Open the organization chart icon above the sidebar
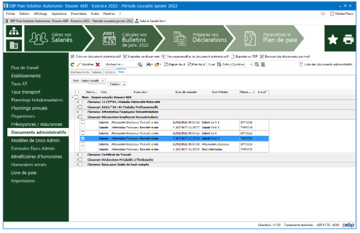This screenshot has width=360, height=233. click(x=14, y=31)
